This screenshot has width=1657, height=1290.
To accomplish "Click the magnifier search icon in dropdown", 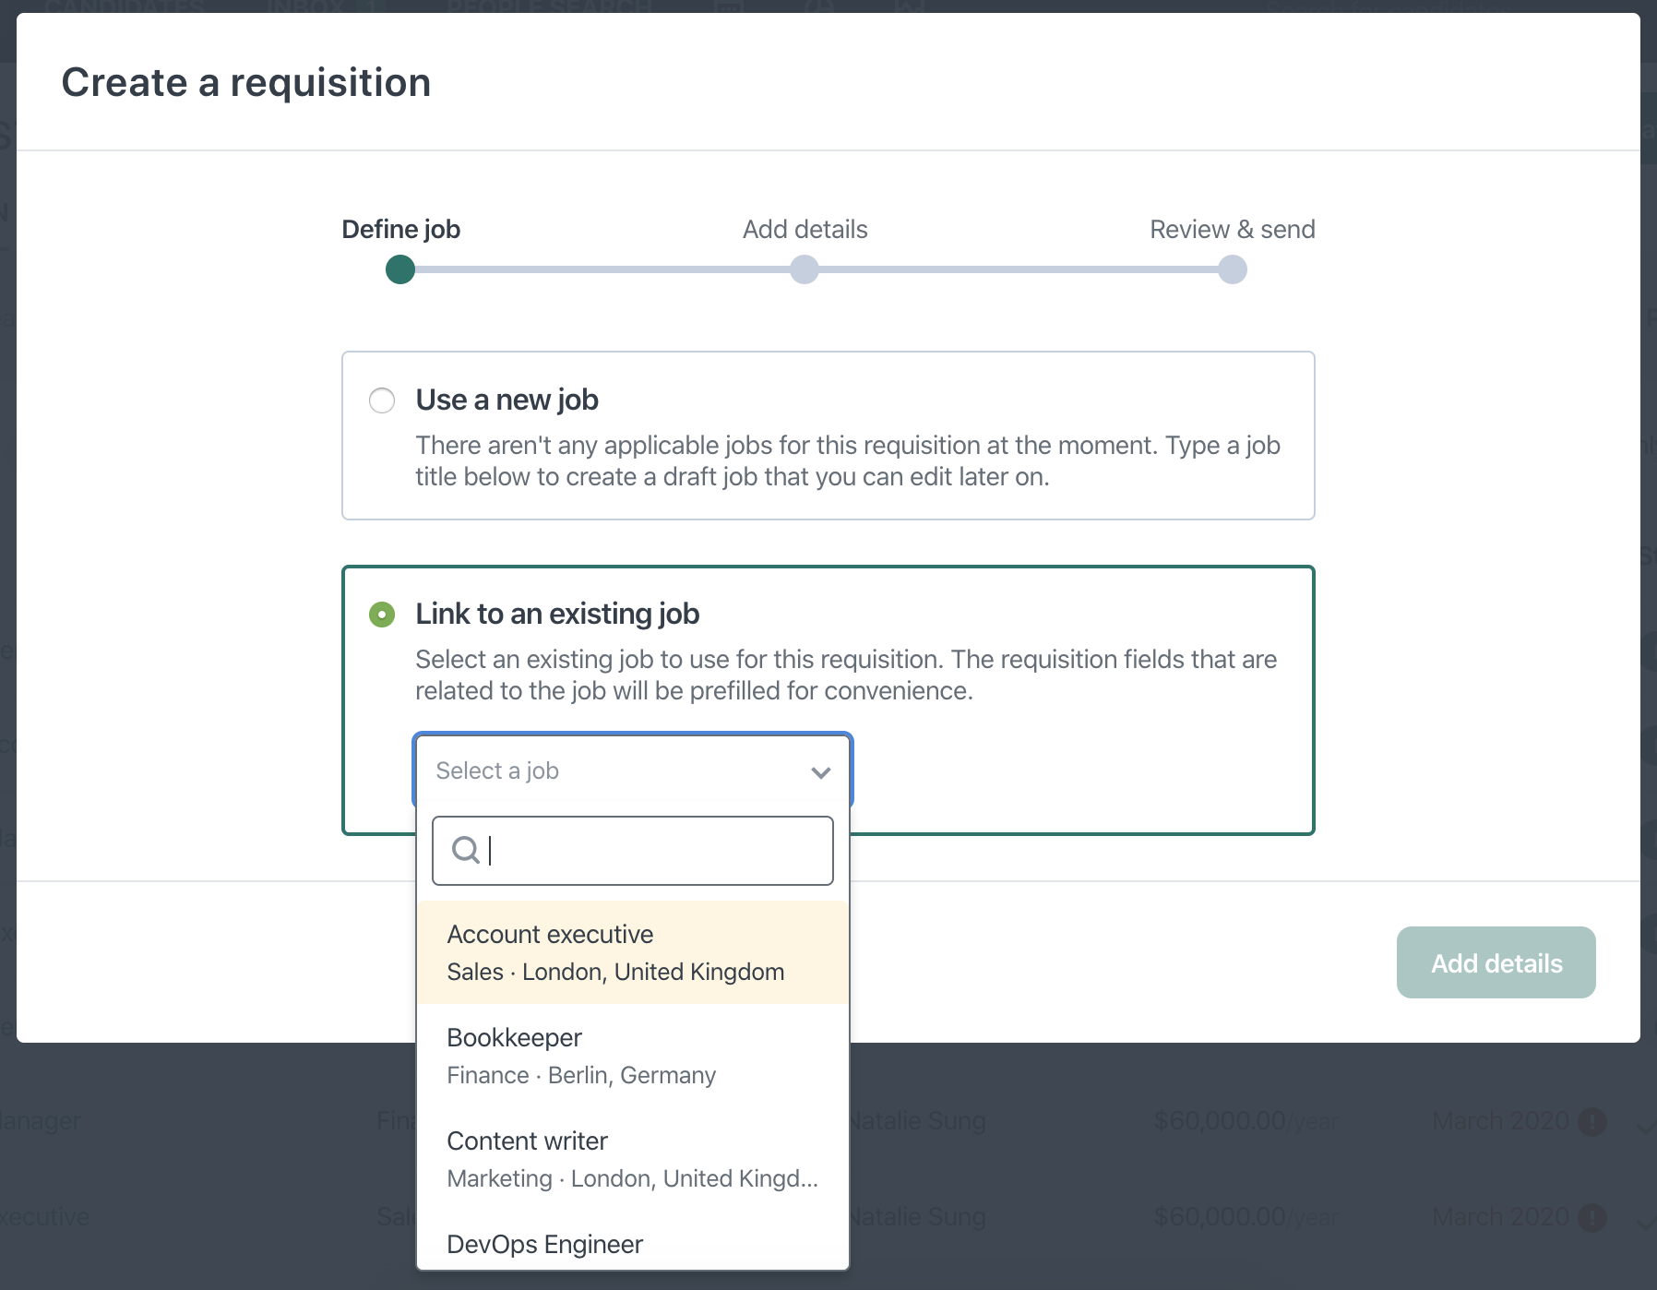I will click(466, 850).
